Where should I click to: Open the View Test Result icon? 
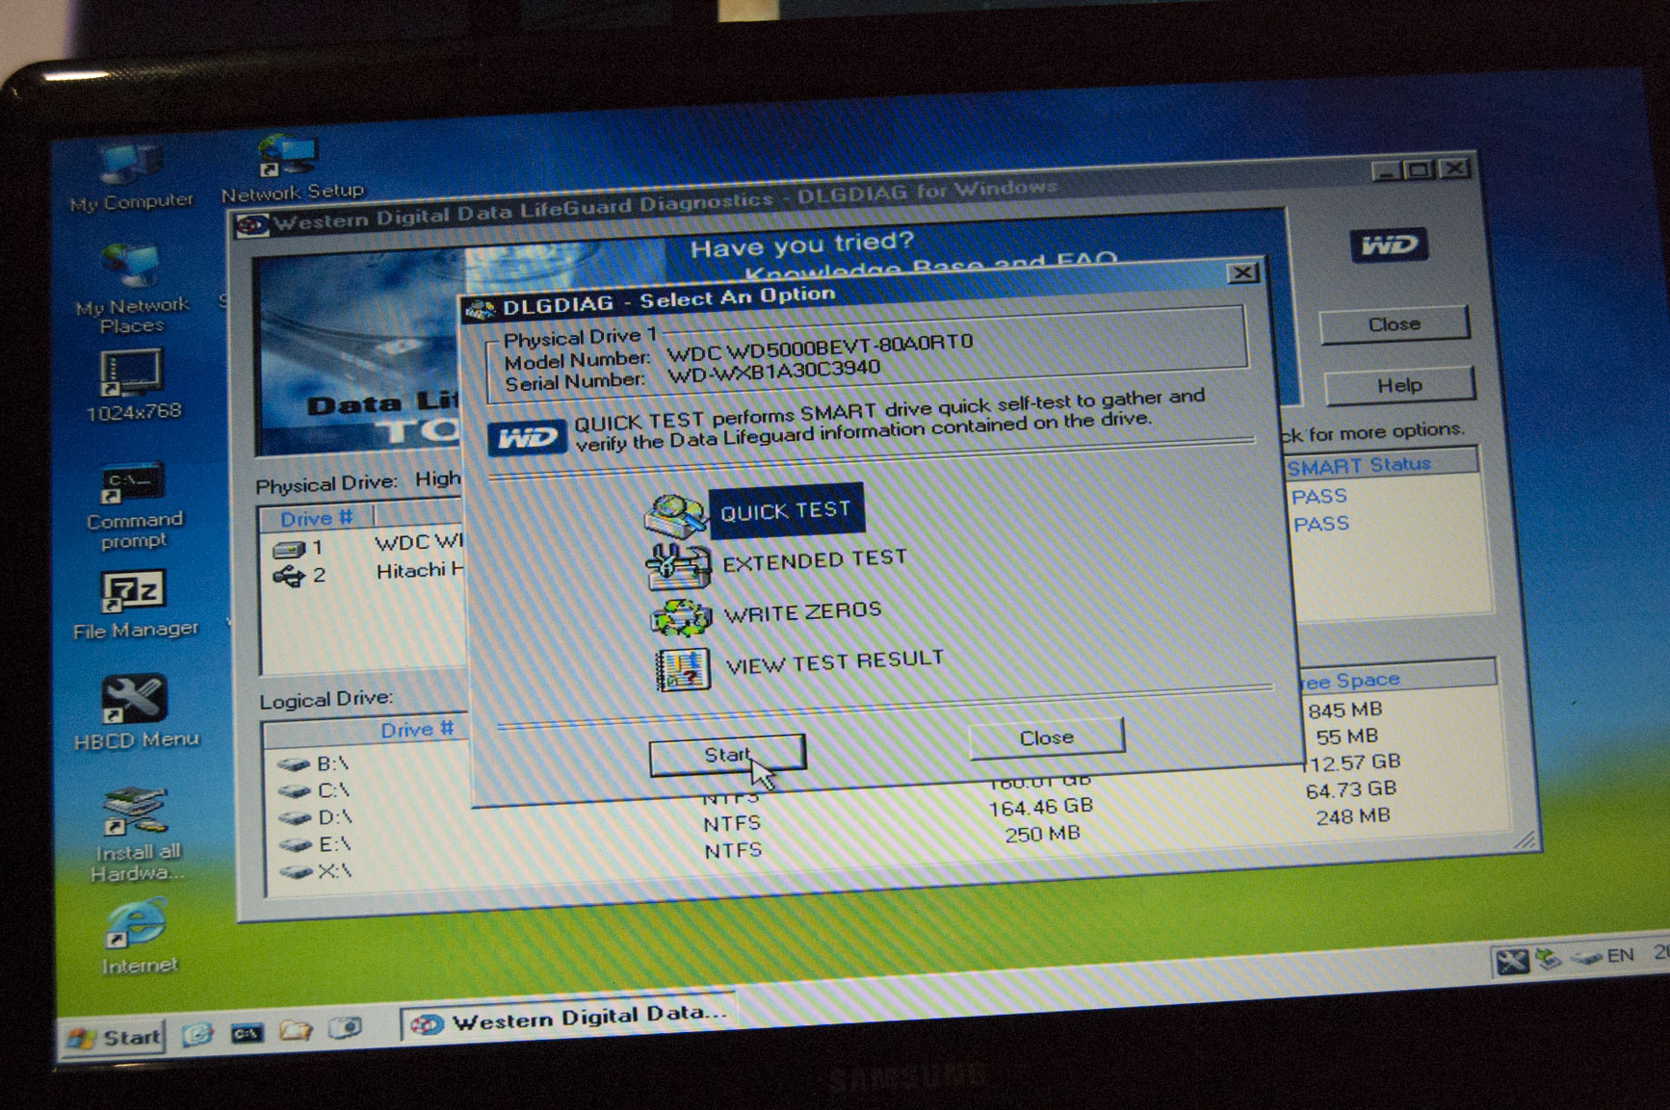(x=683, y=669)
